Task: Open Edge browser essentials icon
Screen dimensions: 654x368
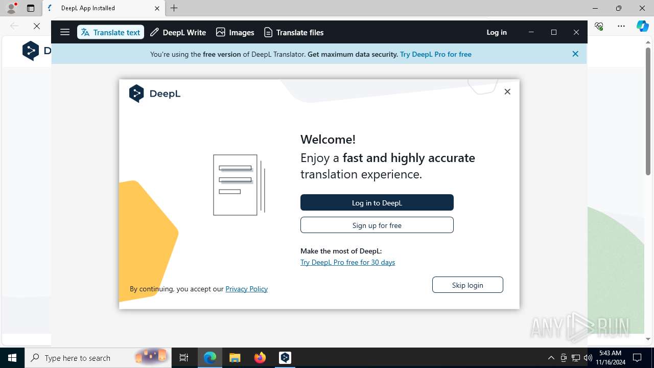Action: [599, 26]
